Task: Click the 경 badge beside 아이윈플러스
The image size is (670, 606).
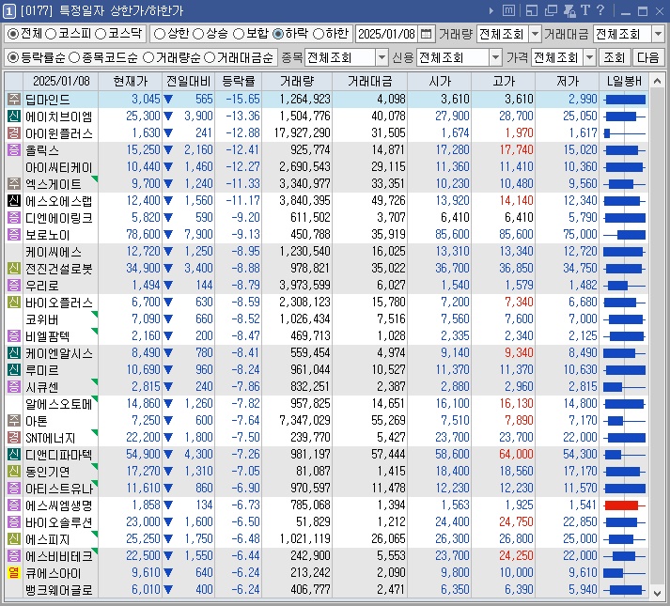Action: point(14,132)
